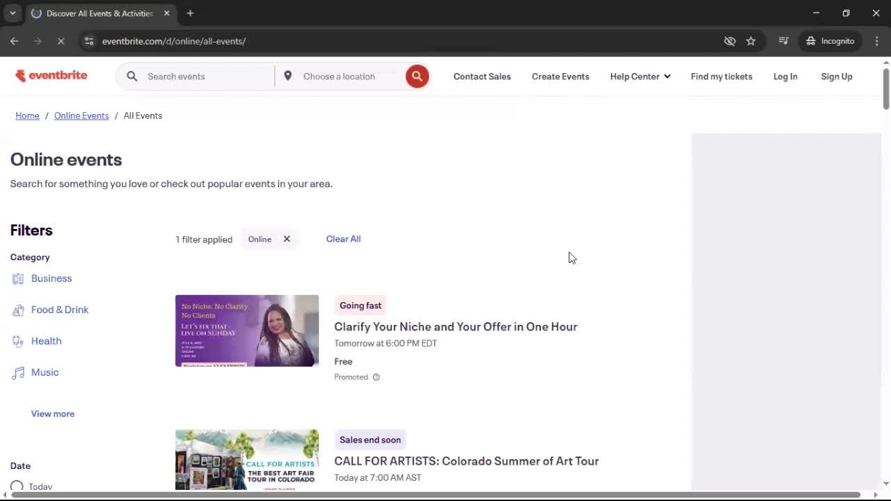Open the Eventbrite home via logo
The height and width of the screenshot is (501, 891).
tap(52, 75)
